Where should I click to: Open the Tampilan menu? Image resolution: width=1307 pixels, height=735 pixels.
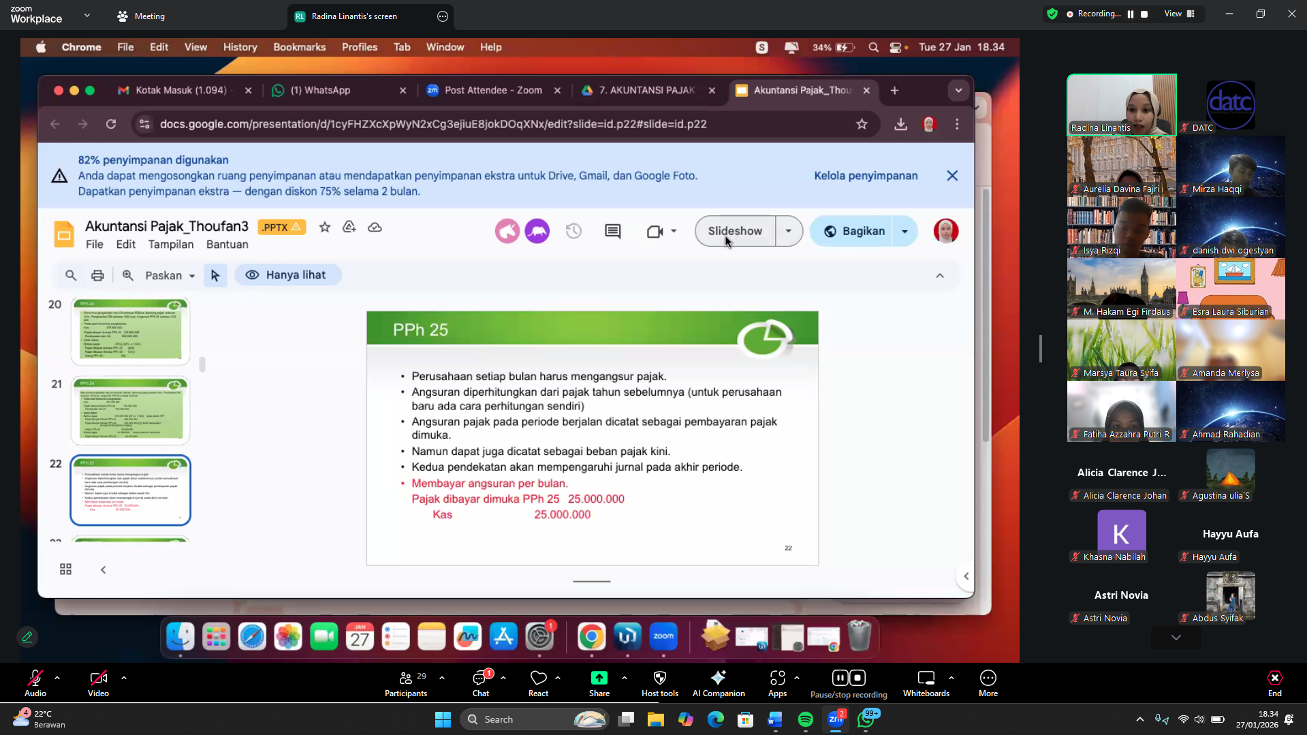[171, 245]
